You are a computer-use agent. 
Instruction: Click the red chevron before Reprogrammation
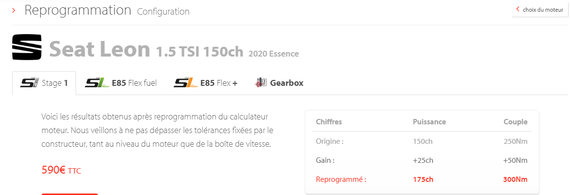pyautogui.click(x=14, y=11)
